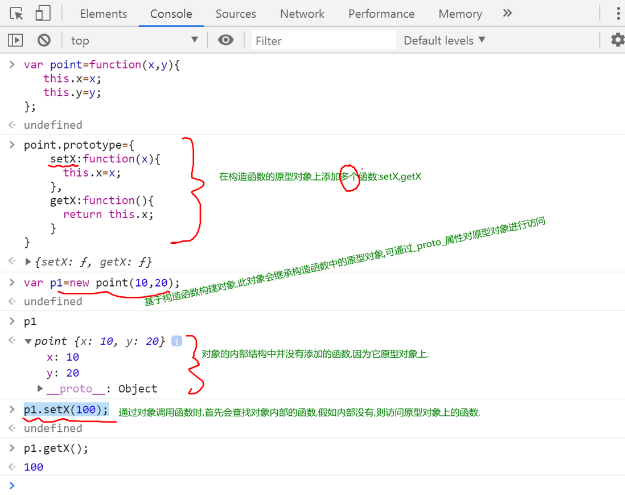Click the x: 10 property row

tap(63, 357)
